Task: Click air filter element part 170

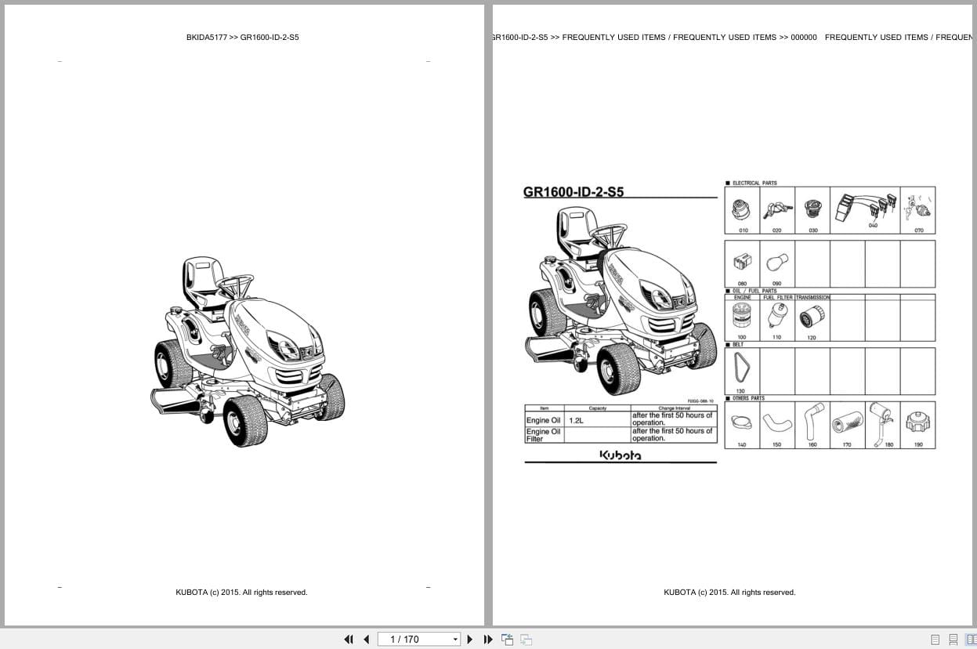Action: coord(847,423)
